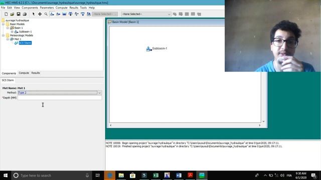Click the Basin Model [Basin 1] window title
This screenshot has width=321, height=180.
[x=125, y=22]
